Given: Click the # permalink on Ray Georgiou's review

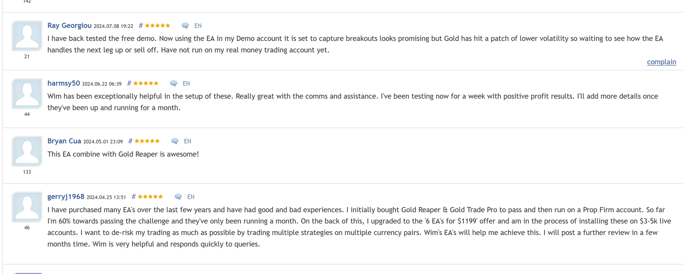Looking at the screenshot, I should (x=141, y=26).
